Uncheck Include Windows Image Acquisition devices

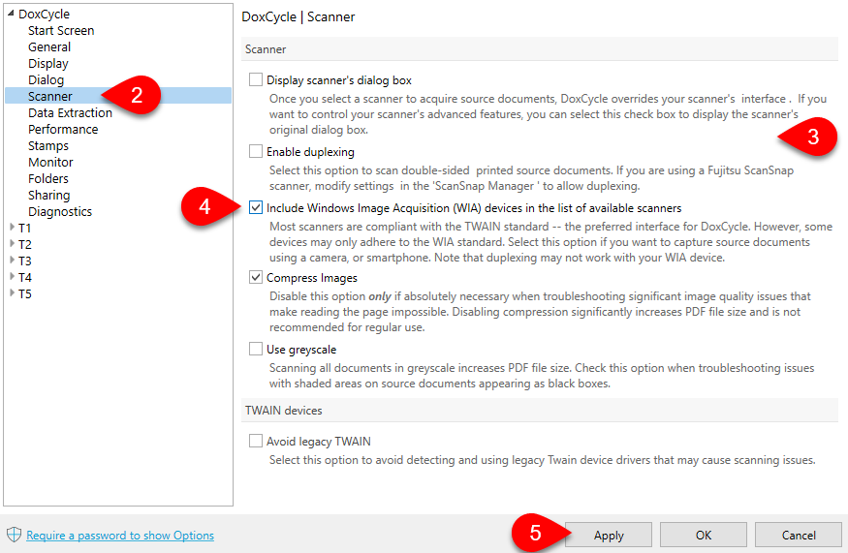click(x=256, y=207)
